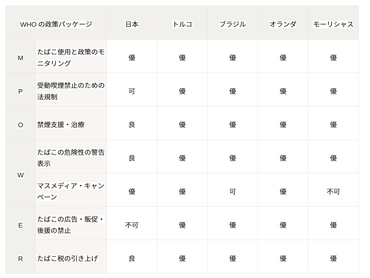This screenshot has width=370, height=278.
Task: Click the トルコ column header
Action: (182, 24)
